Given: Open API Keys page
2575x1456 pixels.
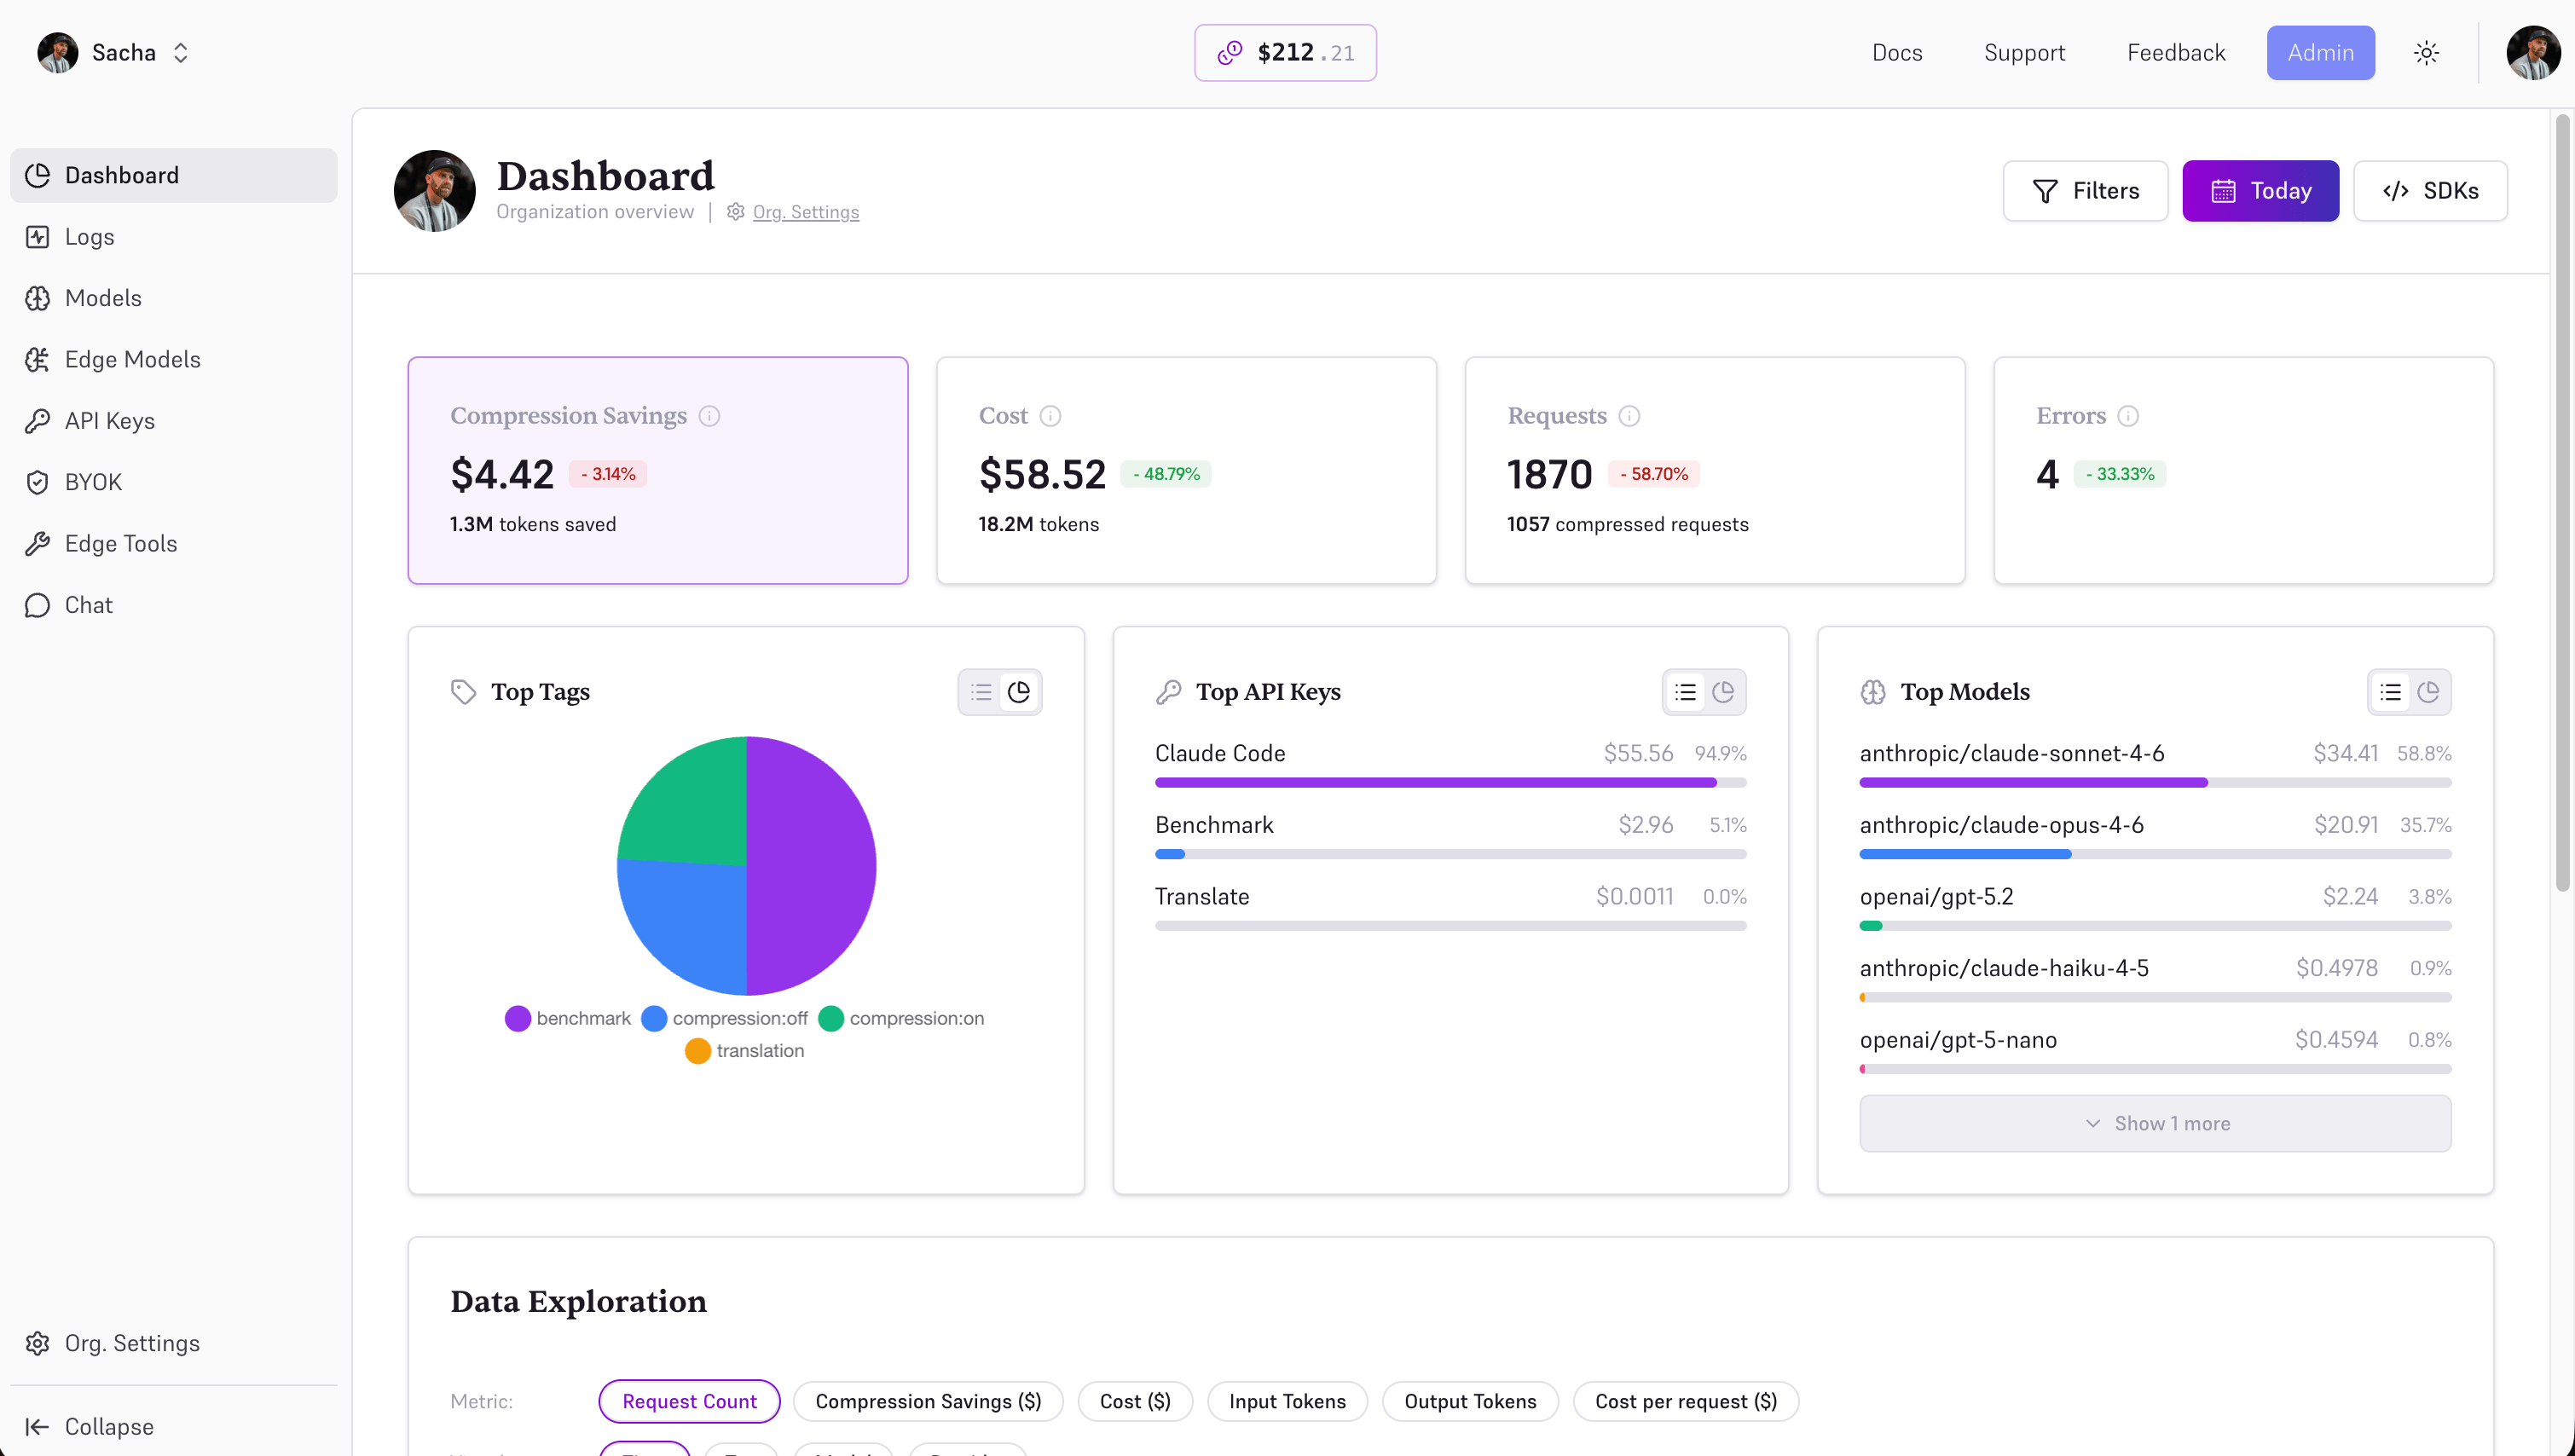Looking at the screenshot, I should (173, 421).
